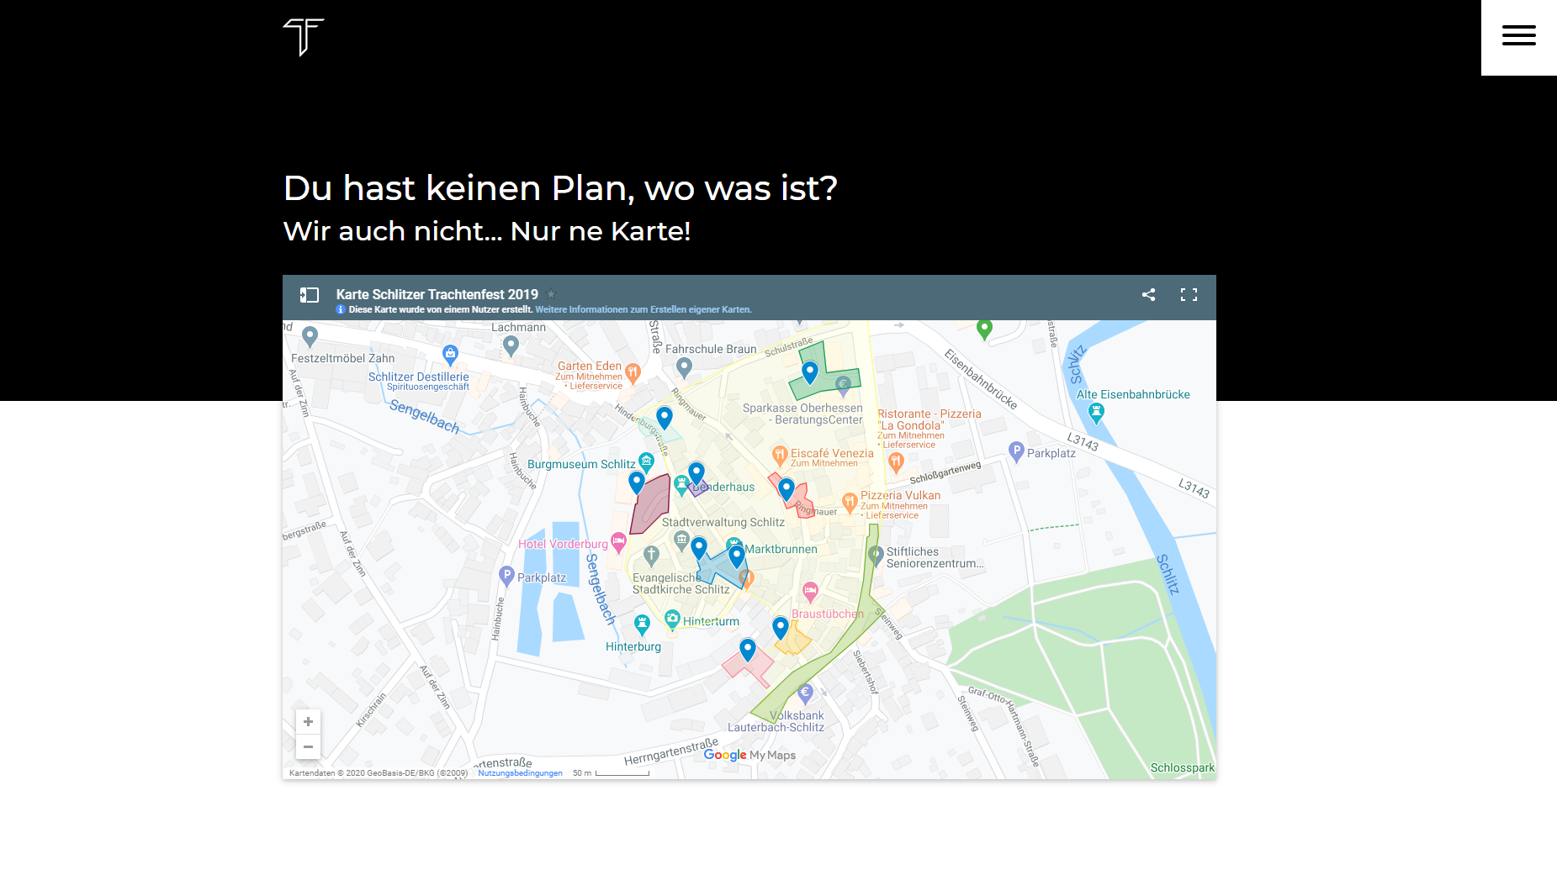Click the La Gondola restaurant marker

(896, 461)
